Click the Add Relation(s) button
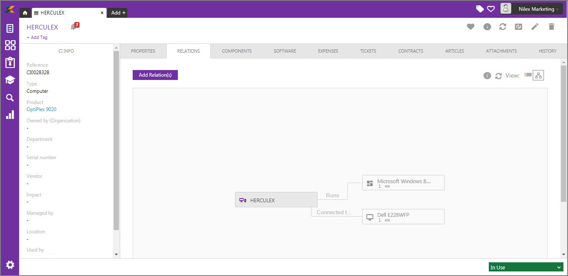This screenshot has height=276, width=568. 155,75
